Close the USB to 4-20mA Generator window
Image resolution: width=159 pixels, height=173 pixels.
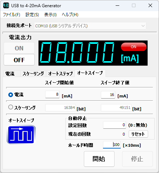pyautogui.click(x=150, y=5)
